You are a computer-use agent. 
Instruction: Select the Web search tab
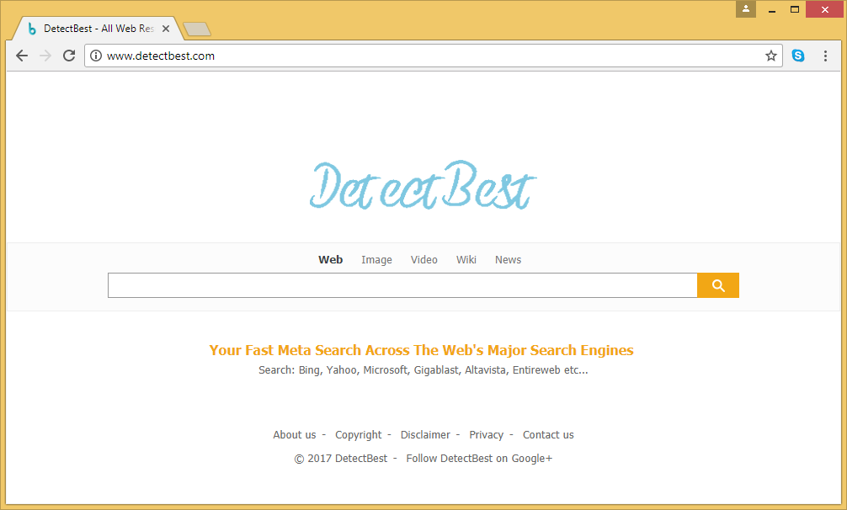tap(330, 260)
